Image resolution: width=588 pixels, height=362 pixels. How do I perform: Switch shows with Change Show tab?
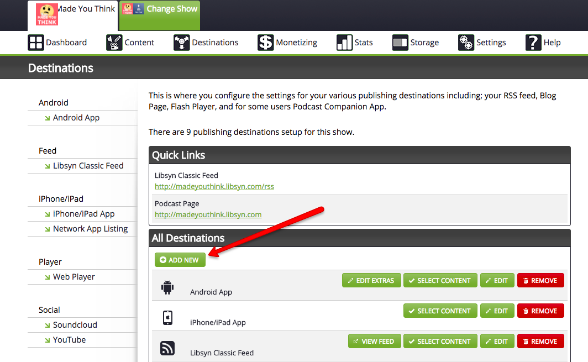(160, 15)
